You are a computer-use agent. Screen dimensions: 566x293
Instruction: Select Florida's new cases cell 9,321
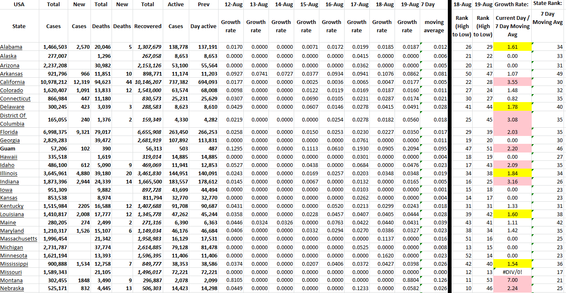78,132
